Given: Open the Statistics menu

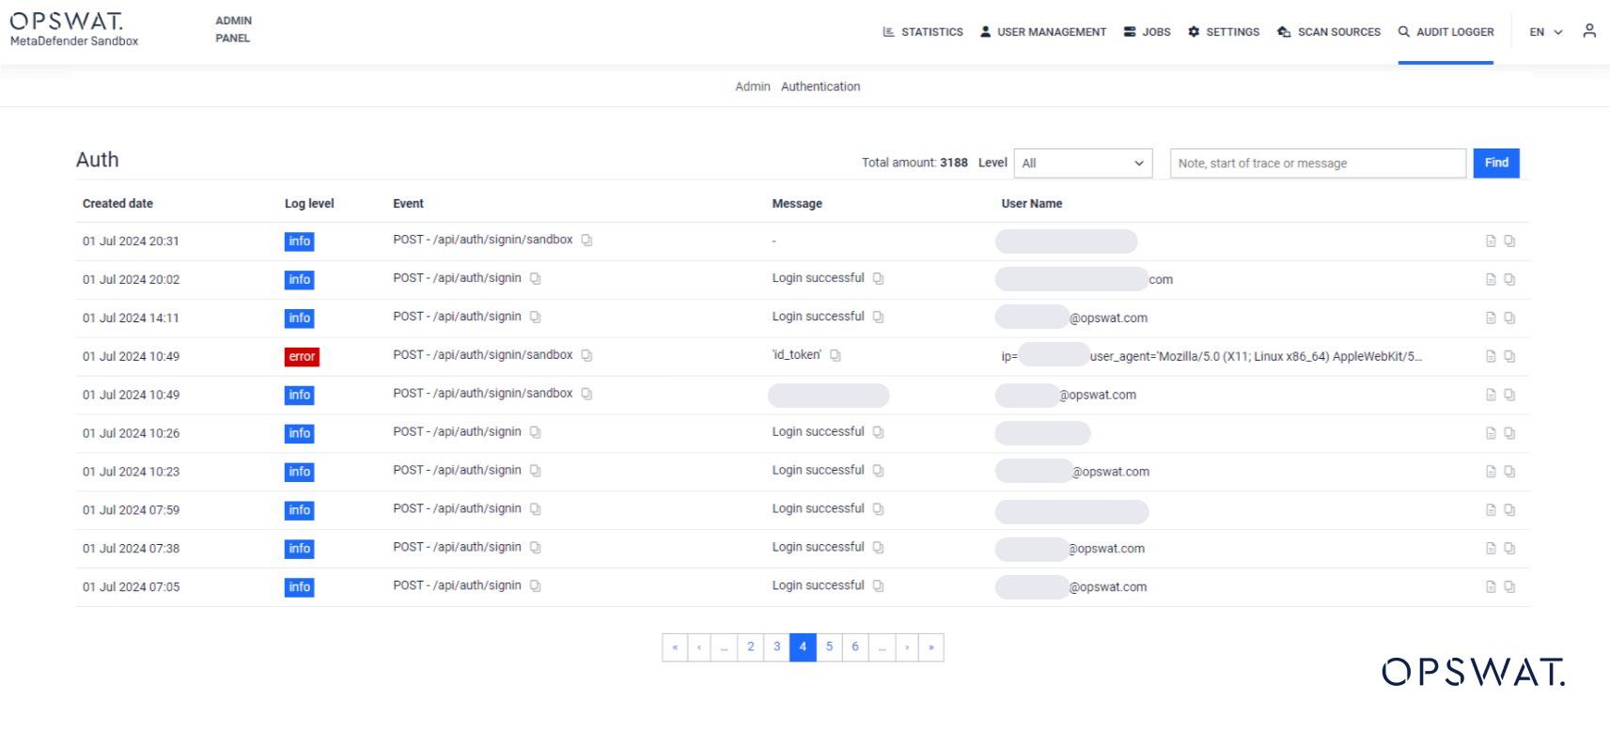Looking at the screenshot, I should tap(923, 32).
